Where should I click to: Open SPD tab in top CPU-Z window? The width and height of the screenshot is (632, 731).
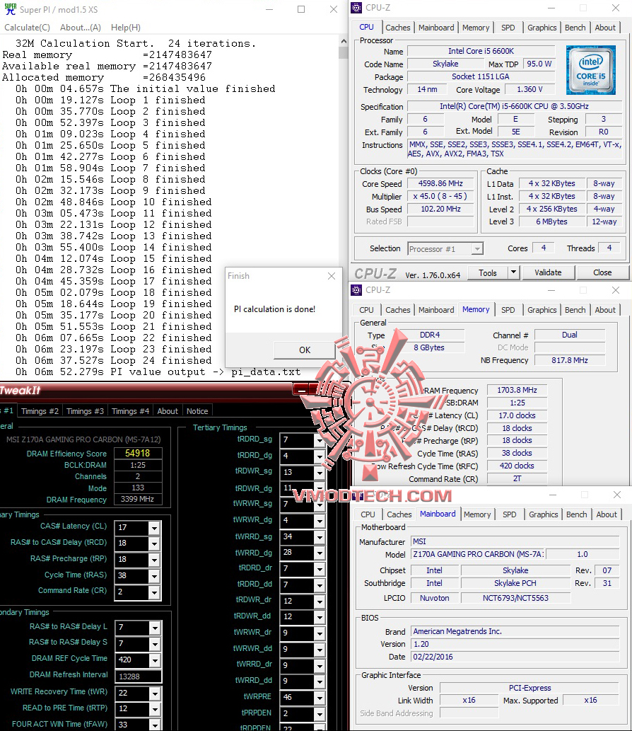tap(508, 28)
